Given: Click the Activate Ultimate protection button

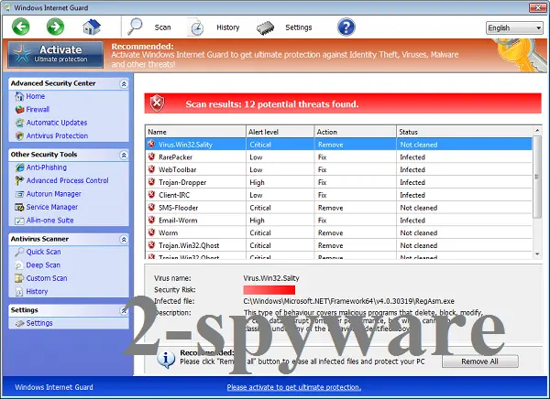Looking at the screenshot, I should coord(56,54).
